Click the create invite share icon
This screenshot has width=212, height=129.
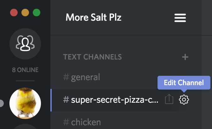[x=169, y=99]
